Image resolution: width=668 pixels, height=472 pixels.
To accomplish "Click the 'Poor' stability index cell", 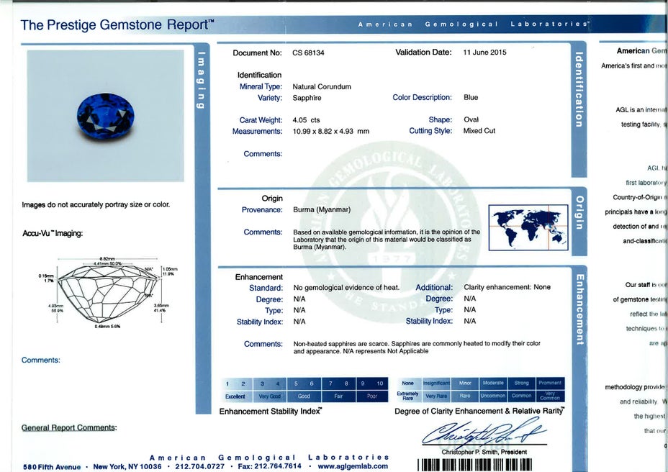I will pos(371,396).
